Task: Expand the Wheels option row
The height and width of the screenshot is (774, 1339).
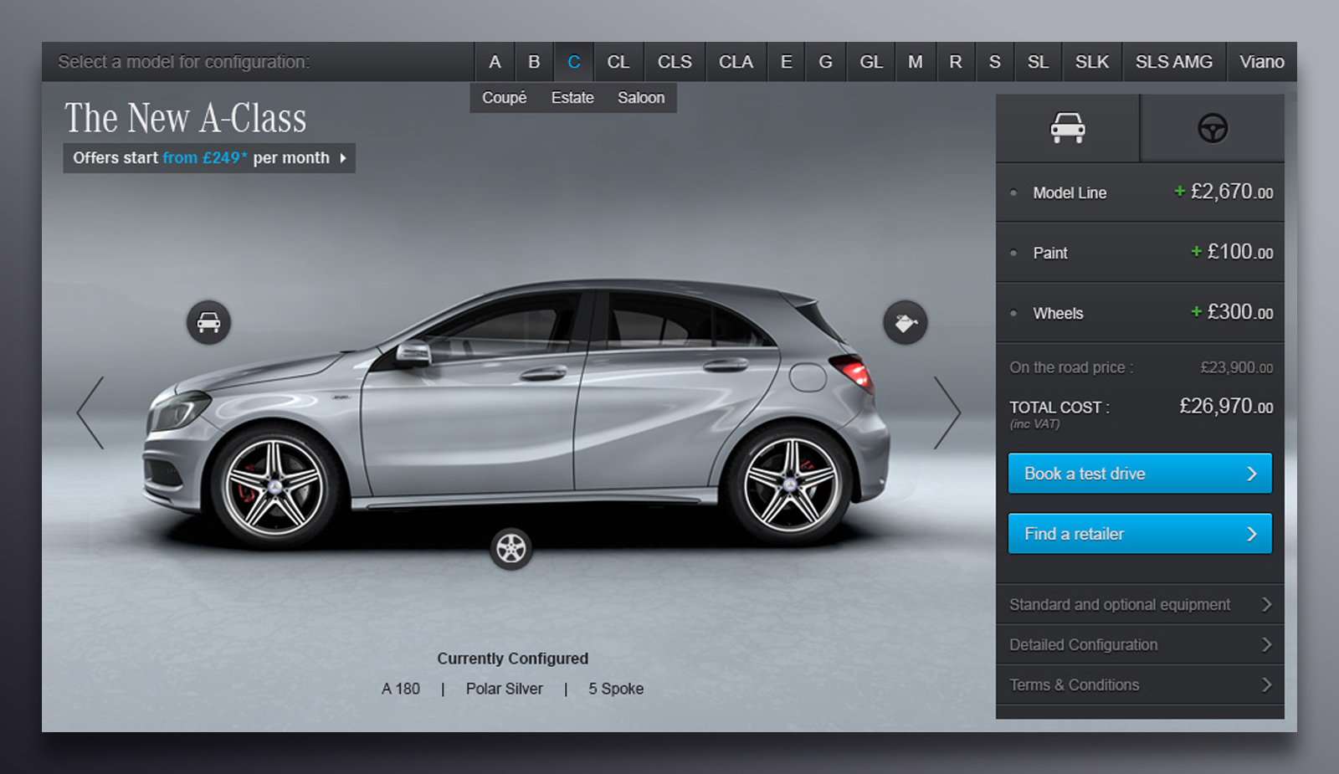Action: pyautogui.click(x=1140, y=313)
